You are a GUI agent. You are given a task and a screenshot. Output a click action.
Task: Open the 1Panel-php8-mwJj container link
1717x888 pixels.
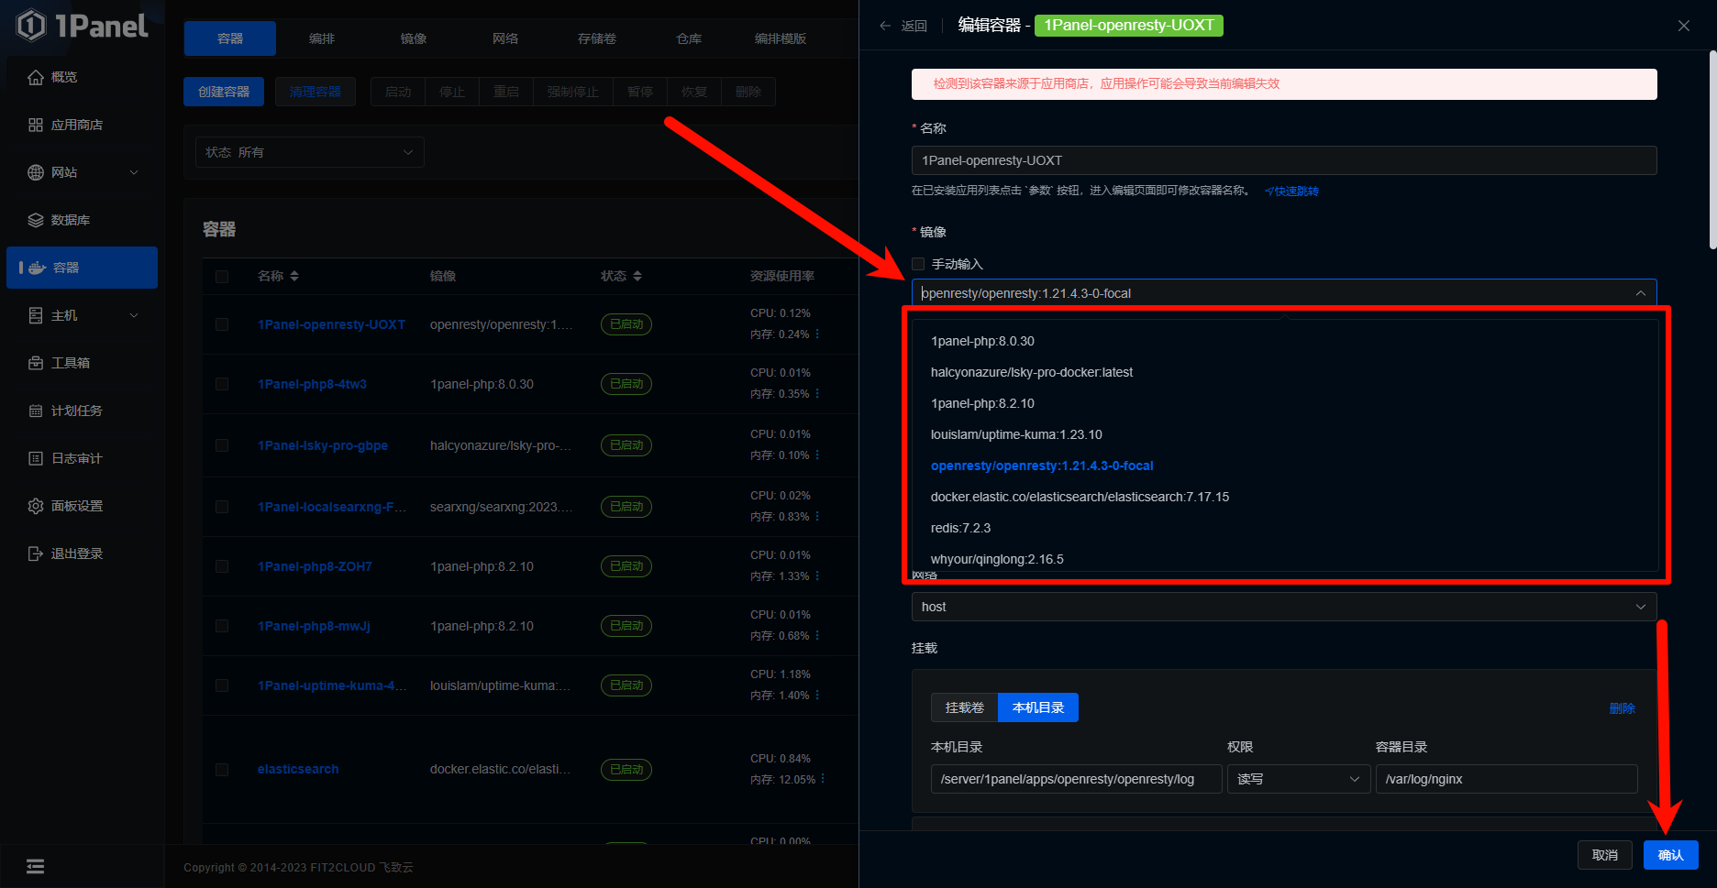(x=314, y=626)
